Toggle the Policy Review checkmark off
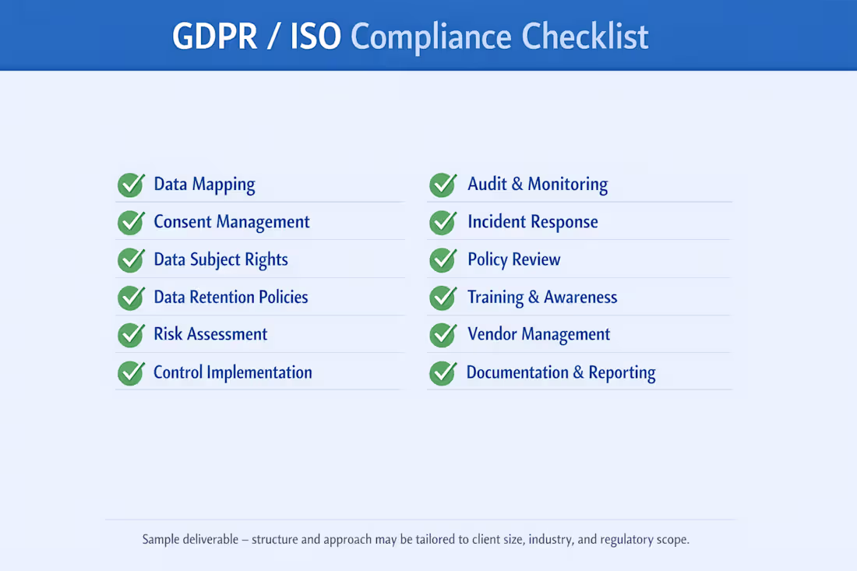Image resolution: width=857 pixels, height=571 pixels. [x=443, y=259]
